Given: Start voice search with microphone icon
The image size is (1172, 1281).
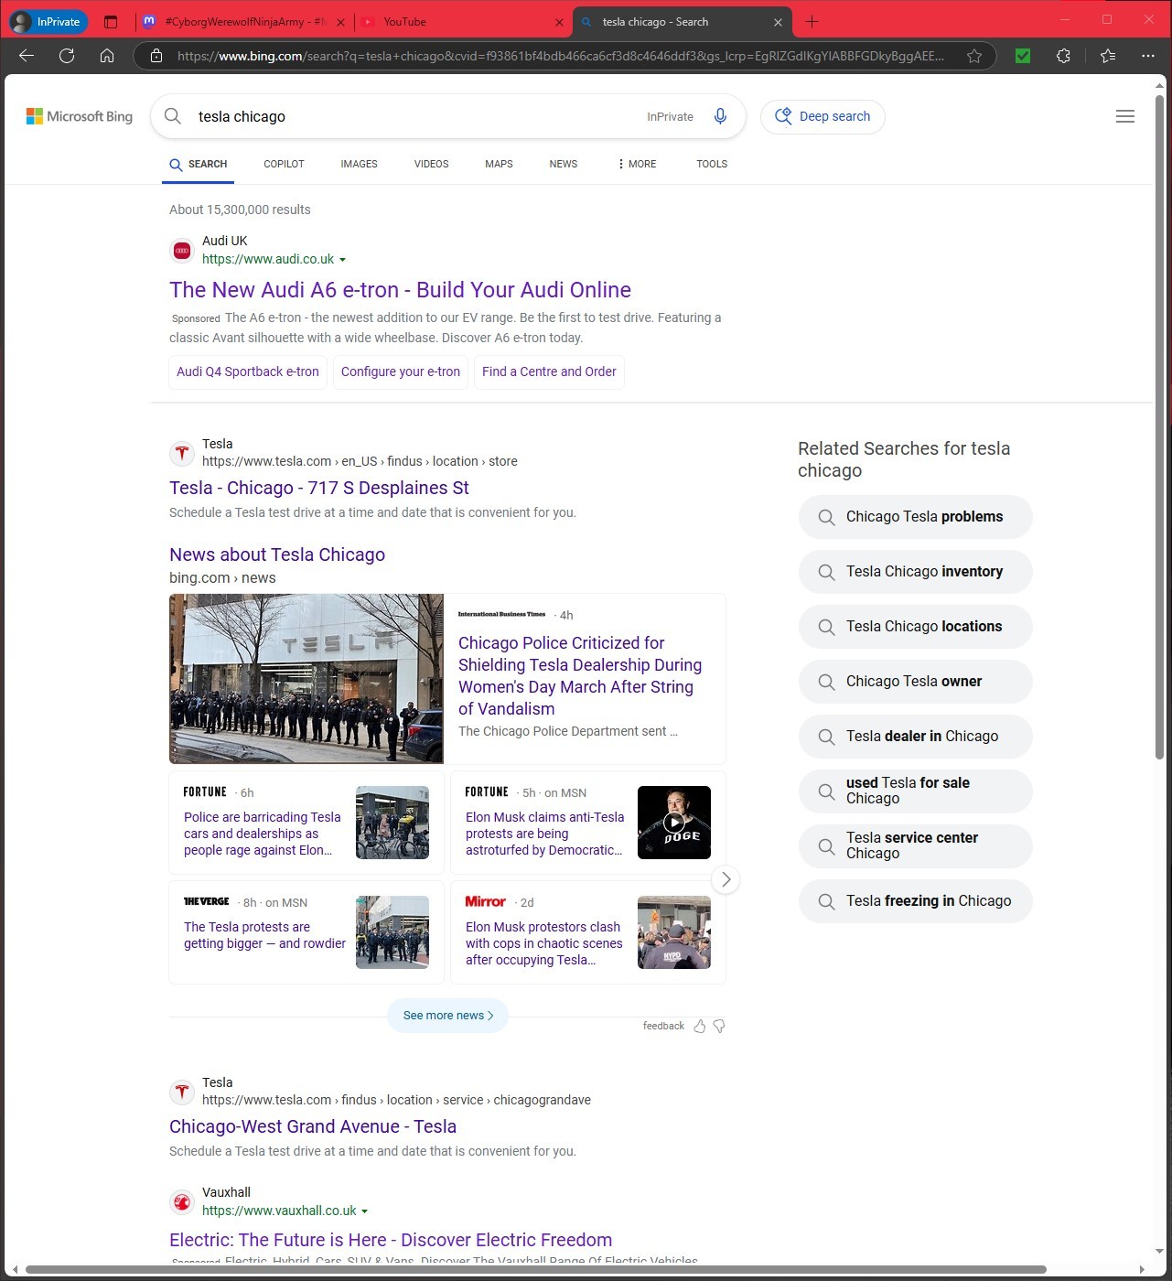Looking at the screenshot, I should [x=720, y=116].
